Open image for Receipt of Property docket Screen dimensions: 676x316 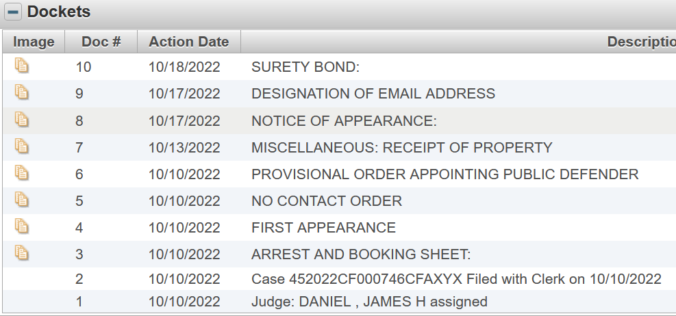23,146
